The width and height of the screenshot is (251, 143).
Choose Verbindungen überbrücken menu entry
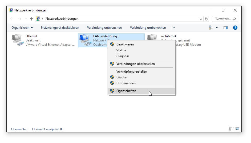[x=135, y=64]
